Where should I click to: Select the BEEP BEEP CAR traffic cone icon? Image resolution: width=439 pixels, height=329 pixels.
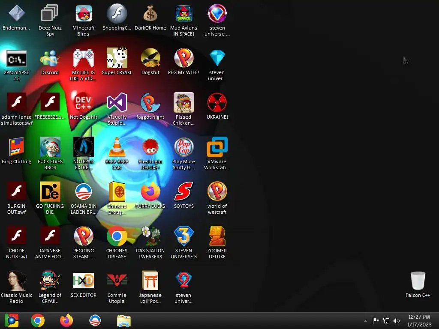(117, 147)
